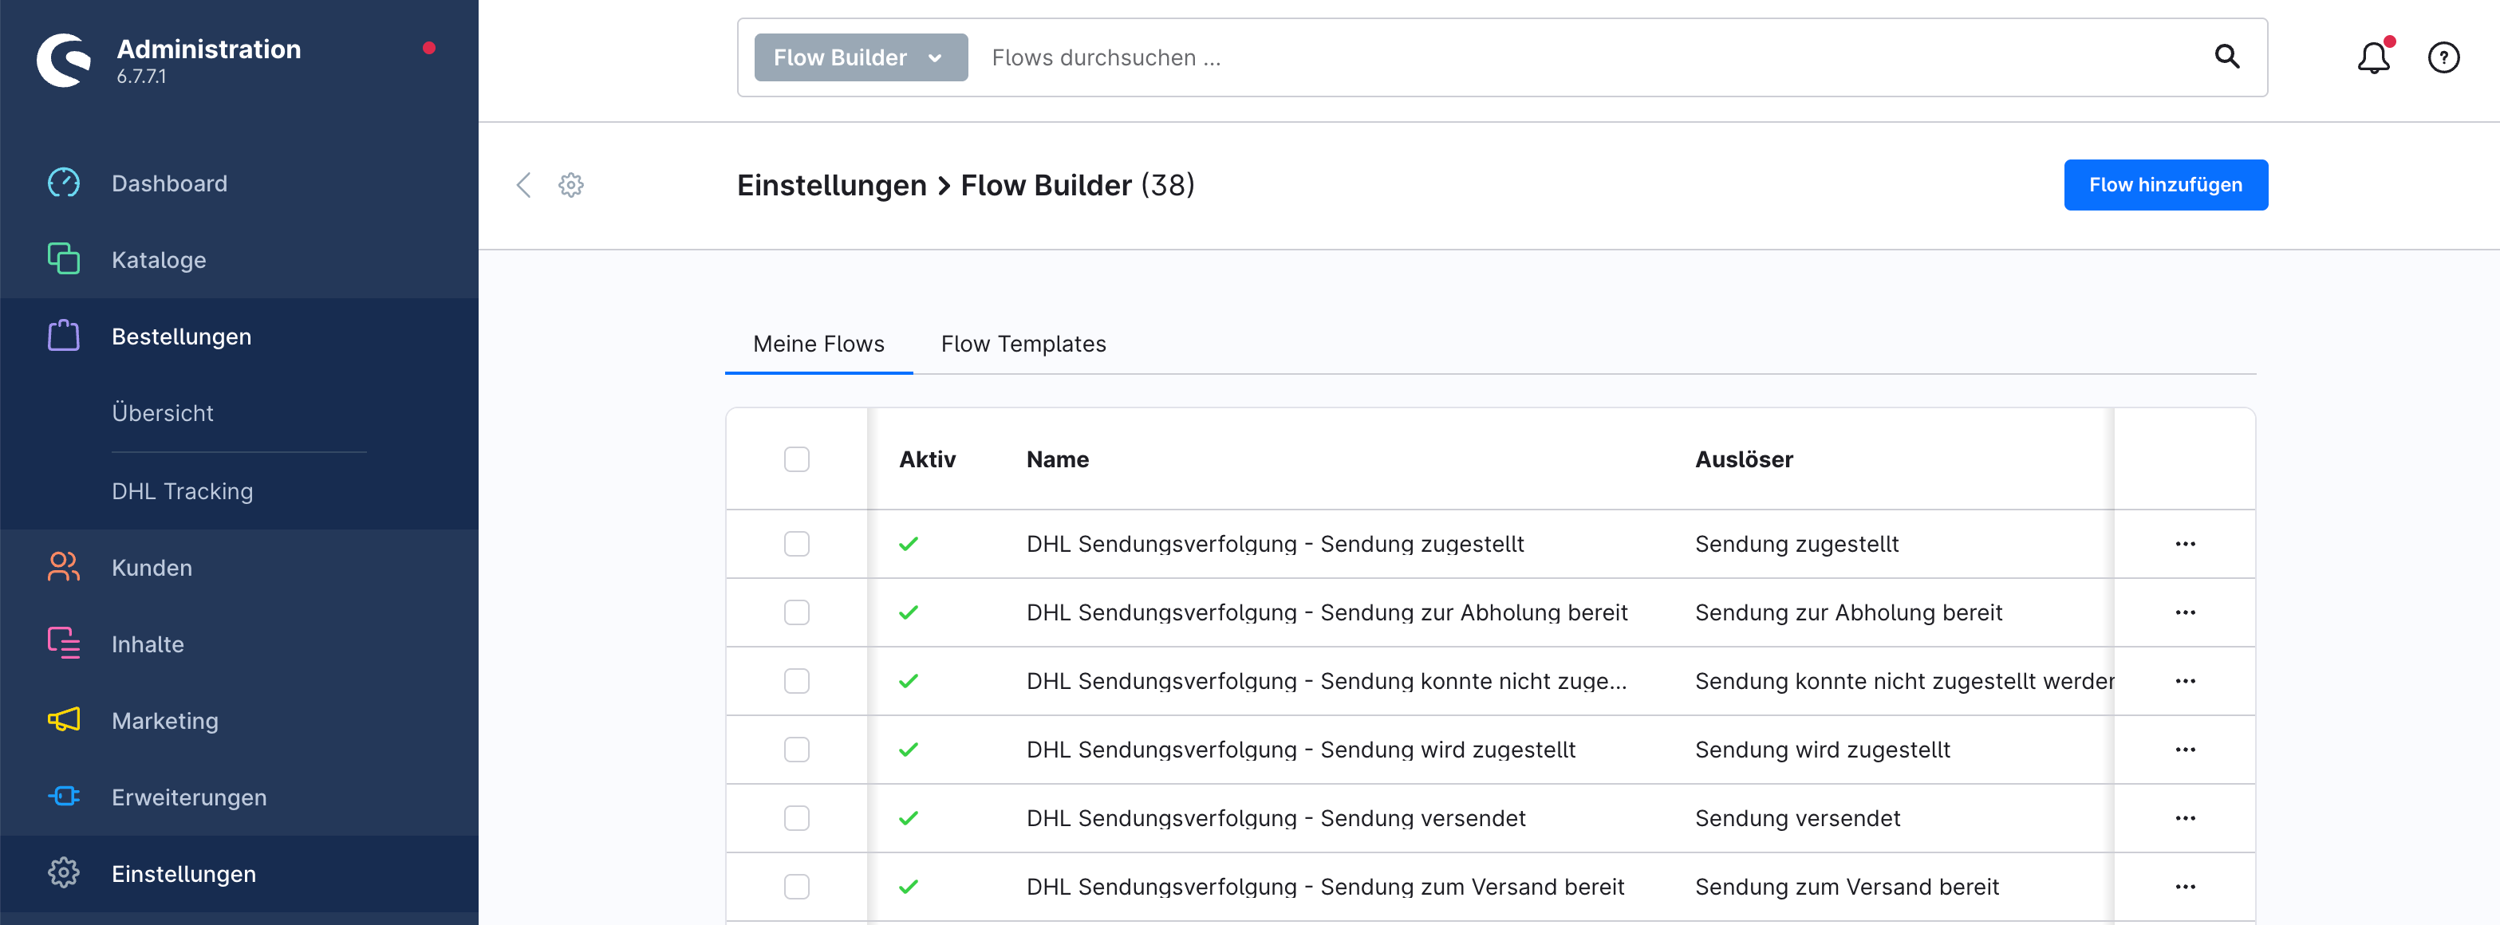2500x925 pixels.
Task: Open the DHL Sendungsverfolgung - Sendung zugestellt flow
Action: coord(1276,544)
